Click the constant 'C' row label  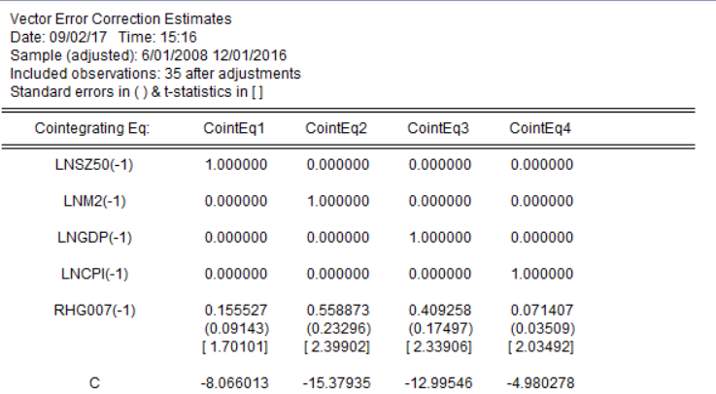coord(94,383)
